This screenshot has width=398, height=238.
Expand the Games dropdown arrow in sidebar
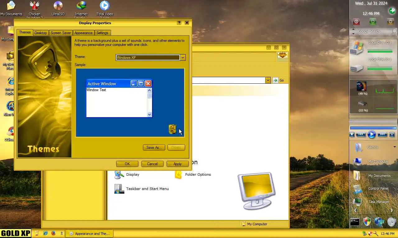point(395,147)
